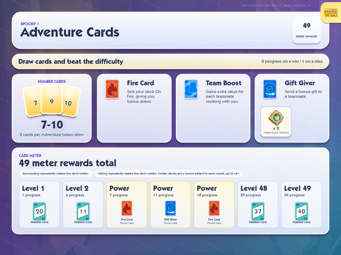Click the Team Boost card icon
Image resolution: width=341 pixels, height=255 pixels.
[x=191, y=89]
